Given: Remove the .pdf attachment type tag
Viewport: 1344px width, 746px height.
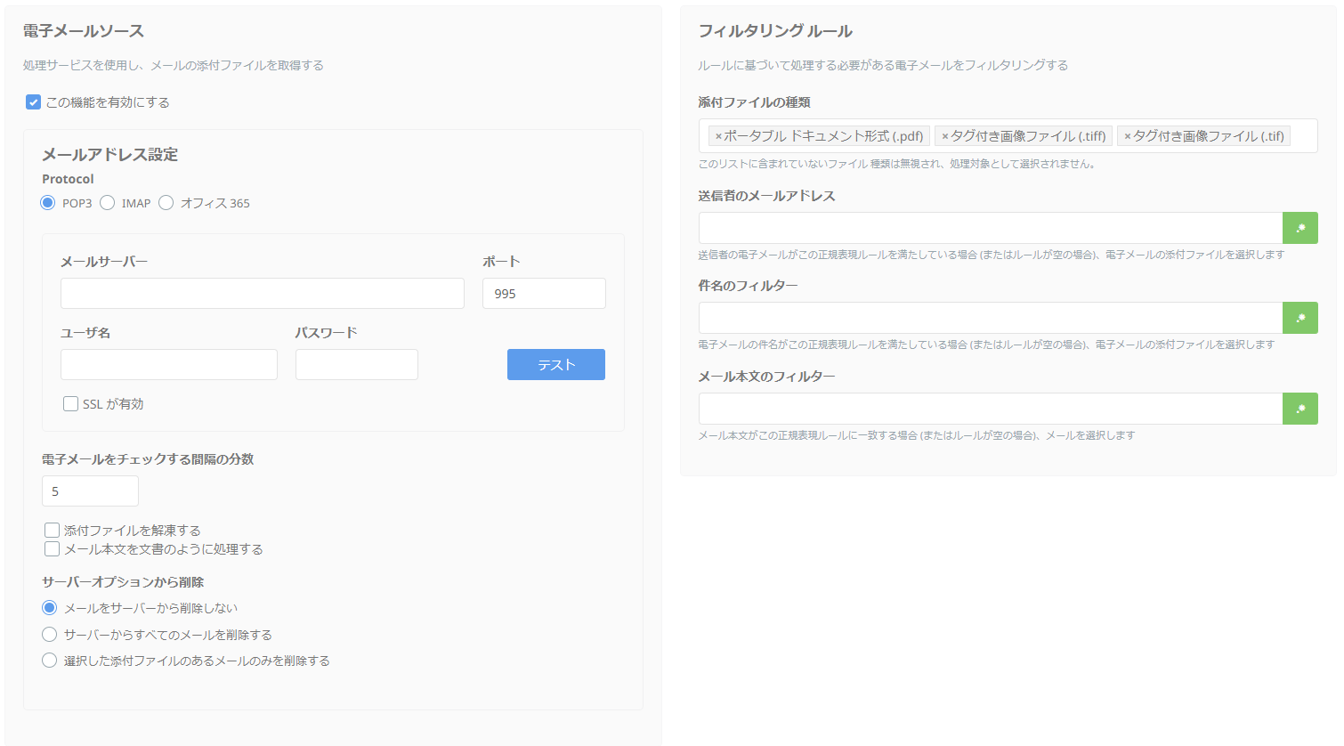Looking at the screenshot, I should pos(718,136).
